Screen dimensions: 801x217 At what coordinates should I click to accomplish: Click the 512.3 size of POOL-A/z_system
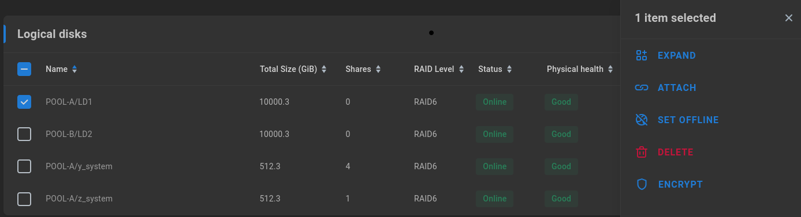click(x=270, y=199)
